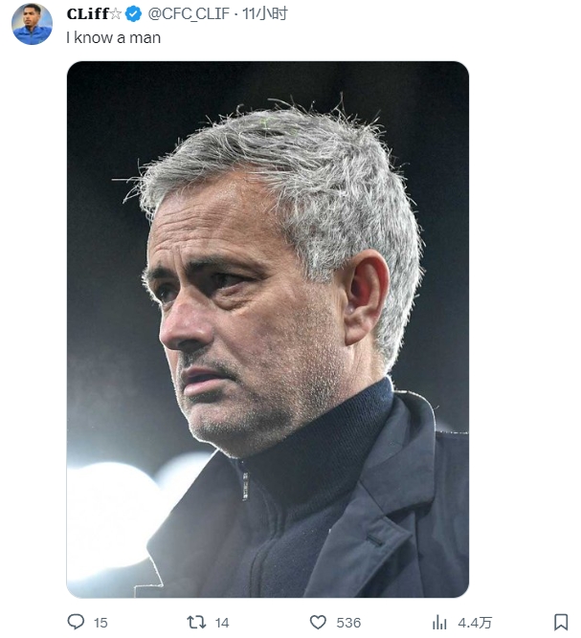The image size is (581, 638).
Task: Open the CLiff profile avatar picture
Action: tap(32, 24)
